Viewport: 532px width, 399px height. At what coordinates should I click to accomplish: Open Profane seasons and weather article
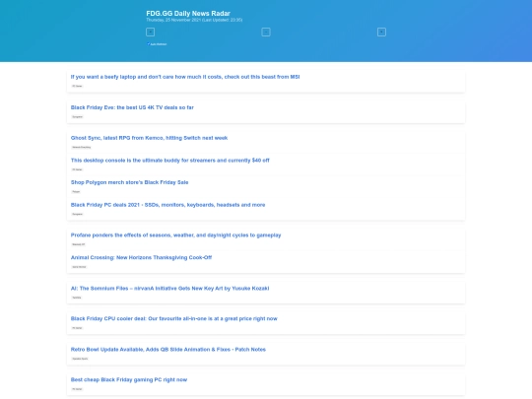point(175,235)
